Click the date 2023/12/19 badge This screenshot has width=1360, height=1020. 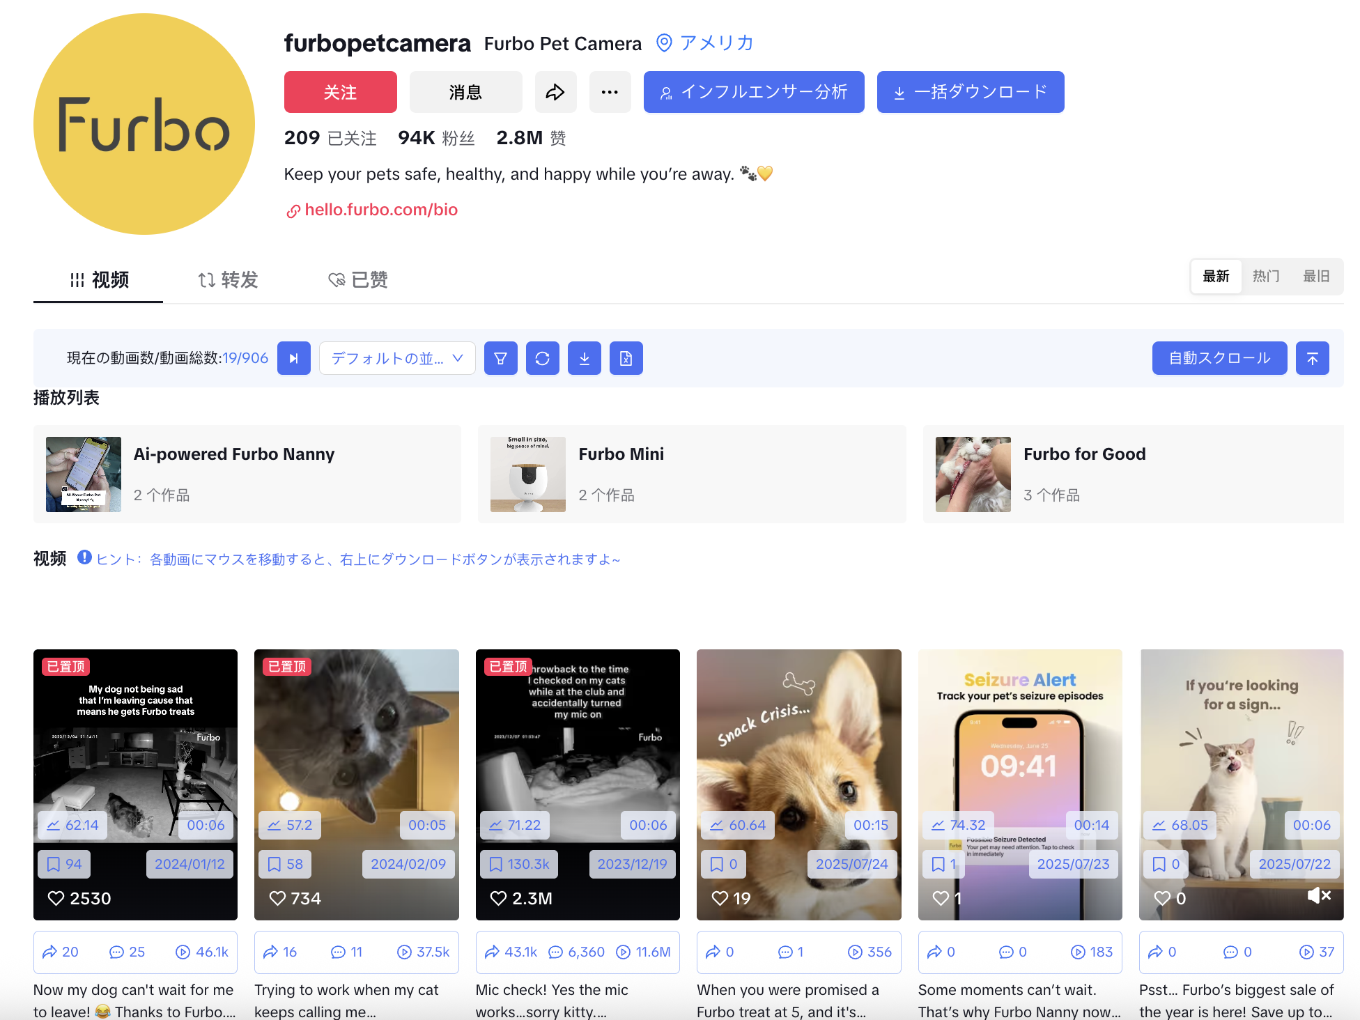pos(632,864)
